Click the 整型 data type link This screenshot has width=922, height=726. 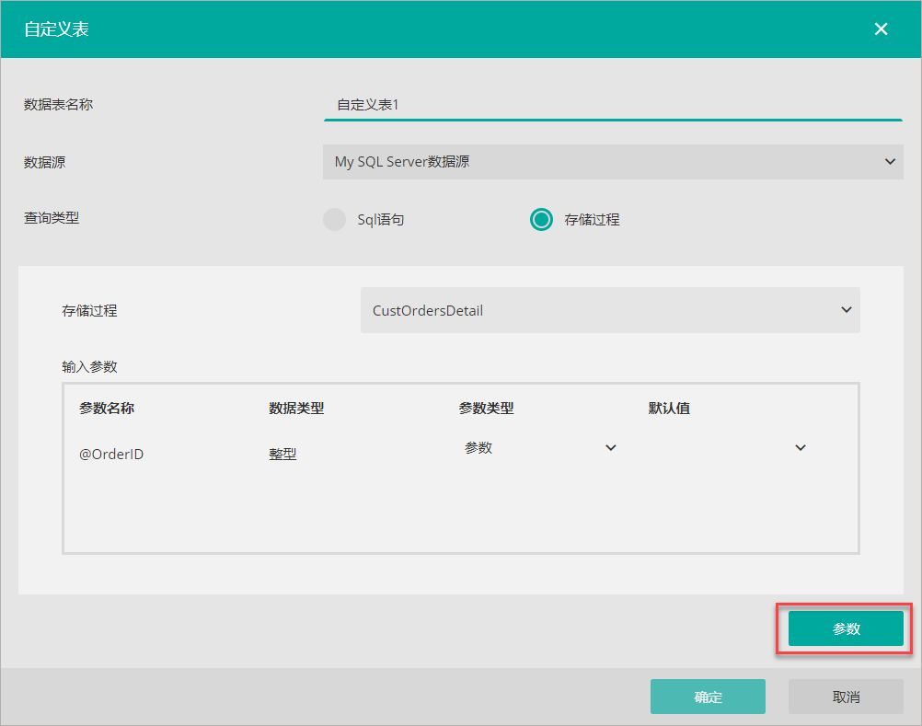[x=282, y=454]
